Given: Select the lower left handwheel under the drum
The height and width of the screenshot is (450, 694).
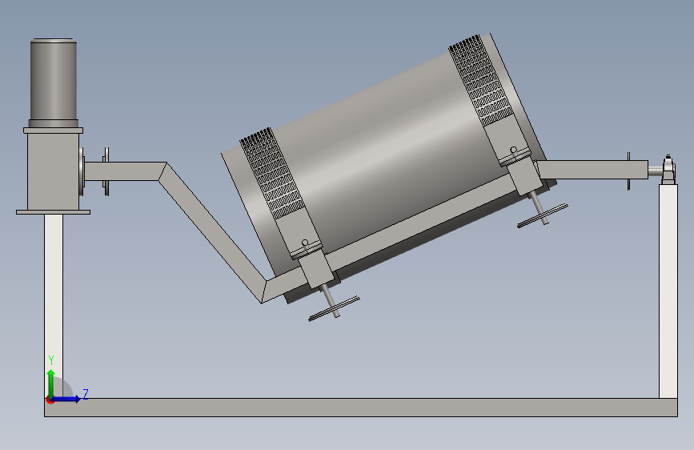Looking at the screenshot, I should coord(334,308).
